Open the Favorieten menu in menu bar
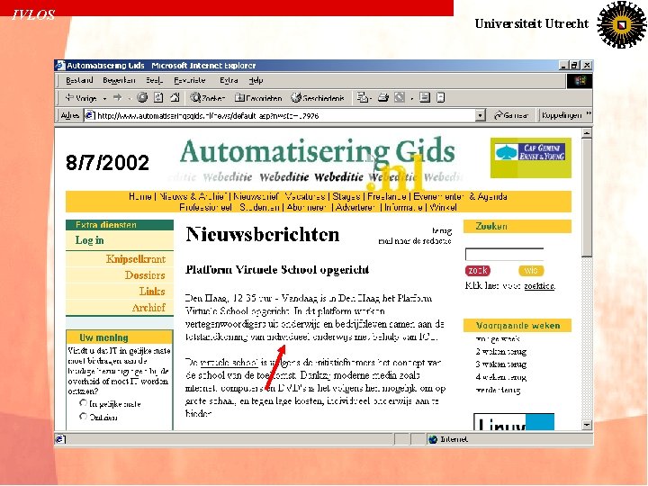 pyautogui.click(x=189, y=80)
